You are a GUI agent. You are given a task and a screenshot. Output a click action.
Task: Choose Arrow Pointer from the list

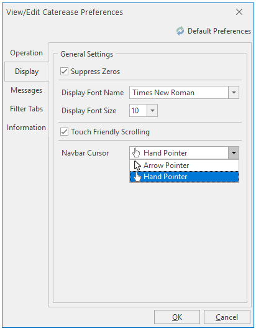(184, 165)
